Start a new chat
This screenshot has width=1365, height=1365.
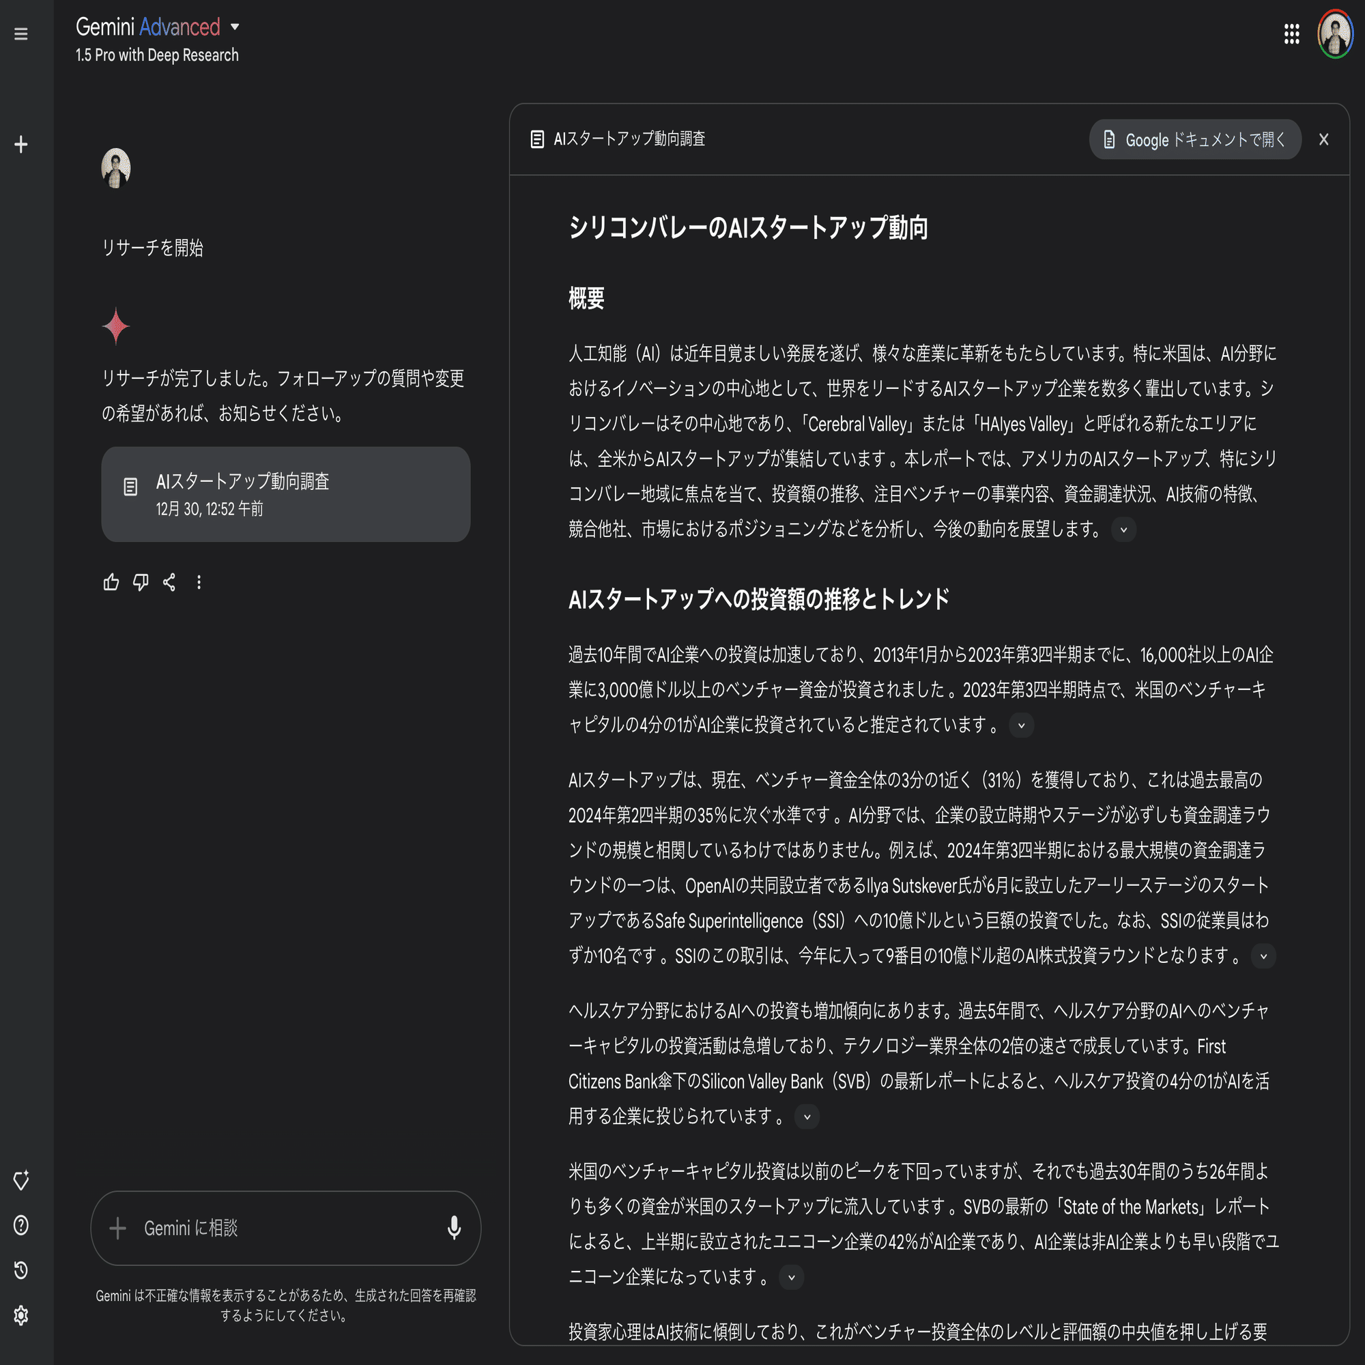20,144
